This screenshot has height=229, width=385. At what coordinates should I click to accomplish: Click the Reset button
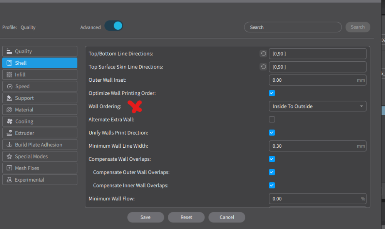click(186, 217)
